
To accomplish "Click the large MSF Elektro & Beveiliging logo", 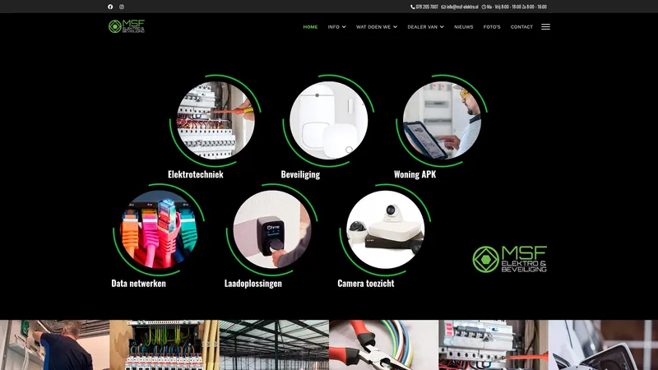I will (x=509, y=259).
